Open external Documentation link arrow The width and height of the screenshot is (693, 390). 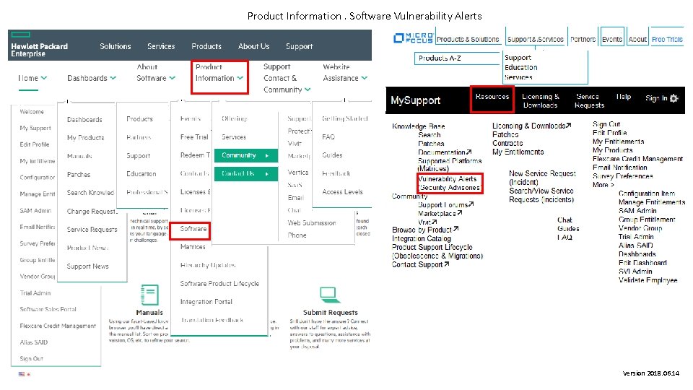(469, 152)
